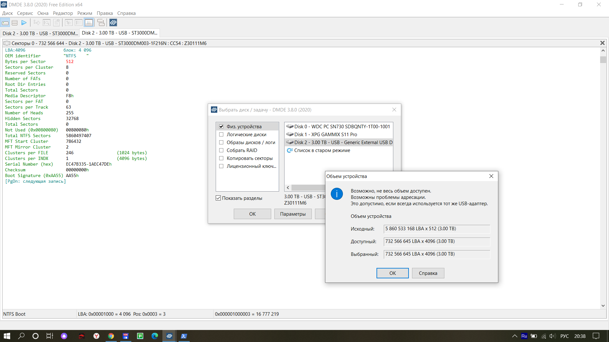Expand hidden system tray icons chevron

514,336
